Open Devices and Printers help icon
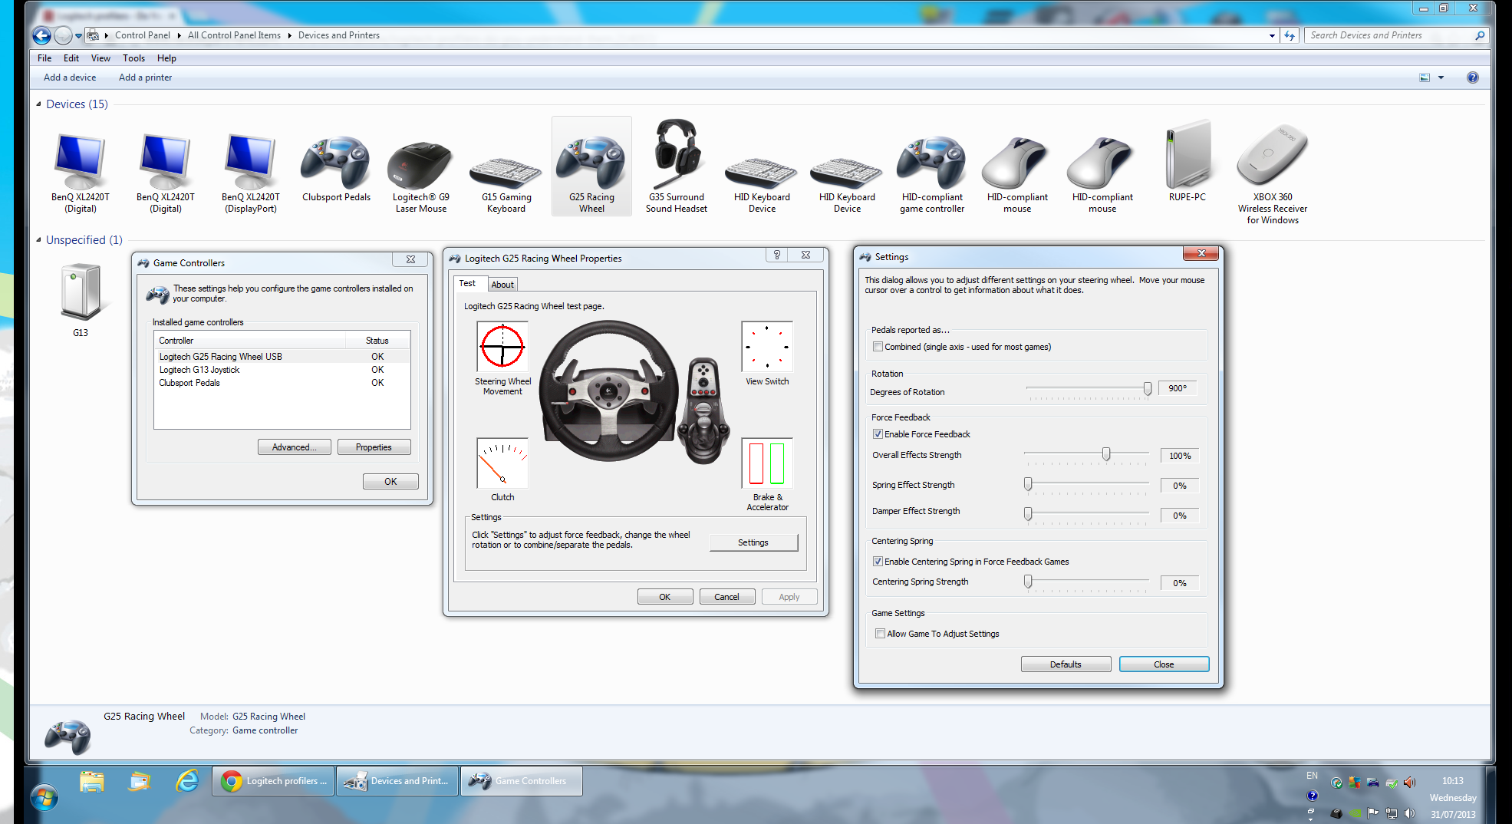This screenshot has width=1512, height=824. pos(1472,77)
